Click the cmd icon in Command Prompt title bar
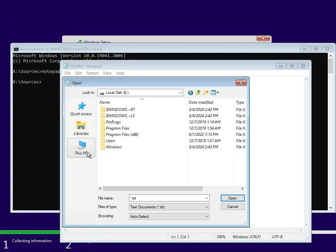Viewport: 336px width, 252px height. coord(16,49)
